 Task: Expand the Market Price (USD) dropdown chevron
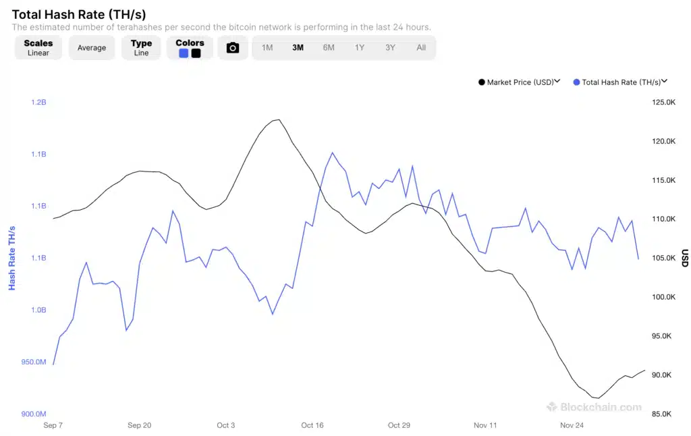(558, 82)
